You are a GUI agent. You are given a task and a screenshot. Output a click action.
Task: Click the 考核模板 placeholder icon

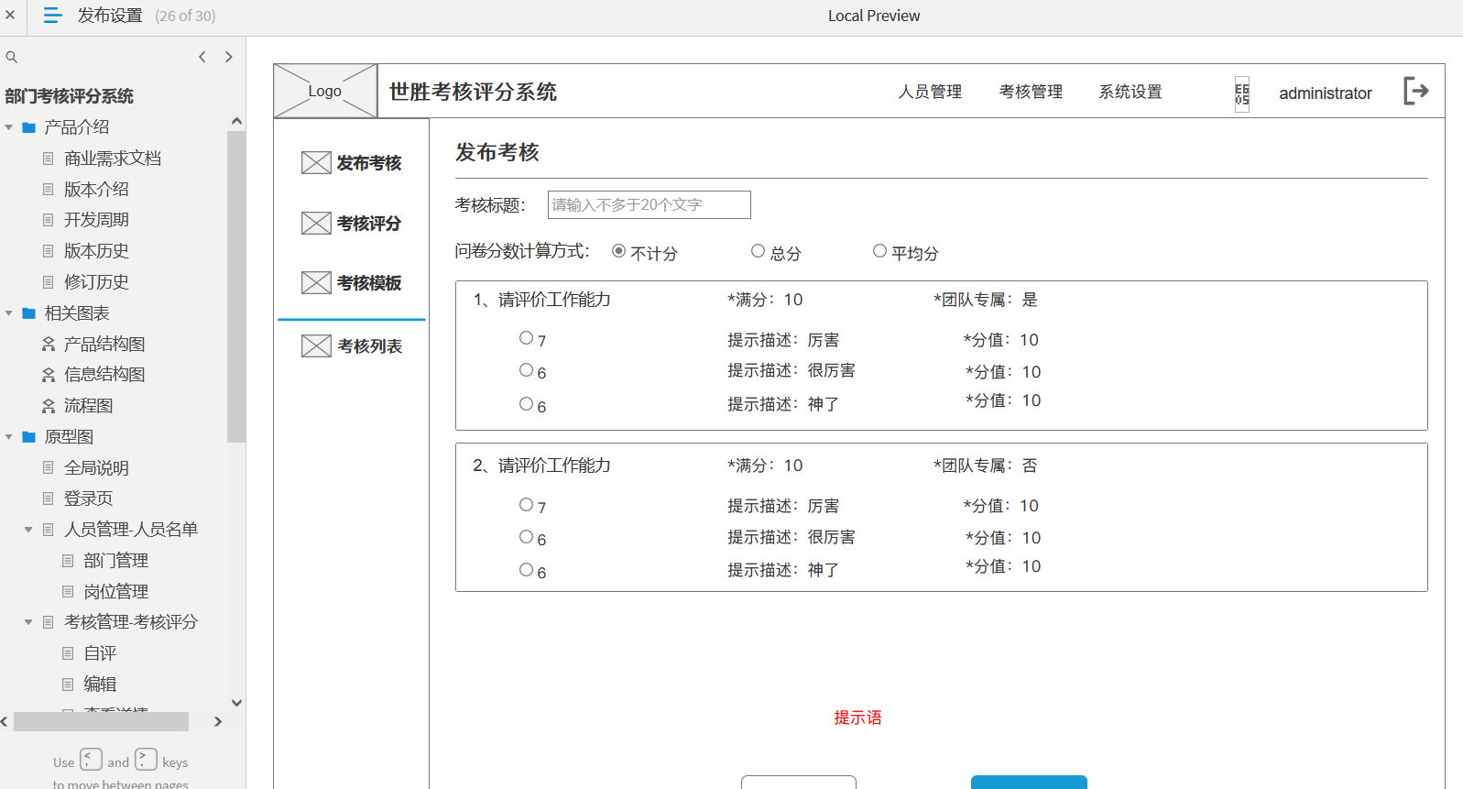pyautogui.click(x=316, y=282)
